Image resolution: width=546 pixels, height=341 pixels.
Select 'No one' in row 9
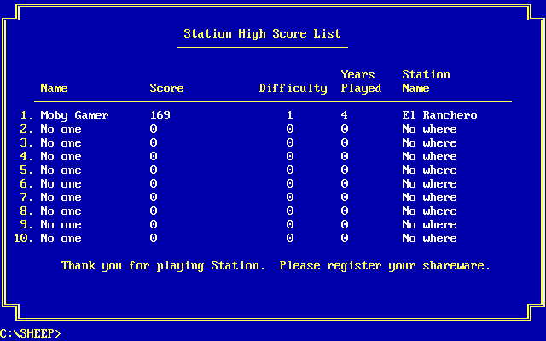coord(61,224)
